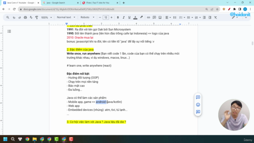Toggle the Chrome side panel
The height and width of the screenshot is (143, 254).
tap(240, 9)
